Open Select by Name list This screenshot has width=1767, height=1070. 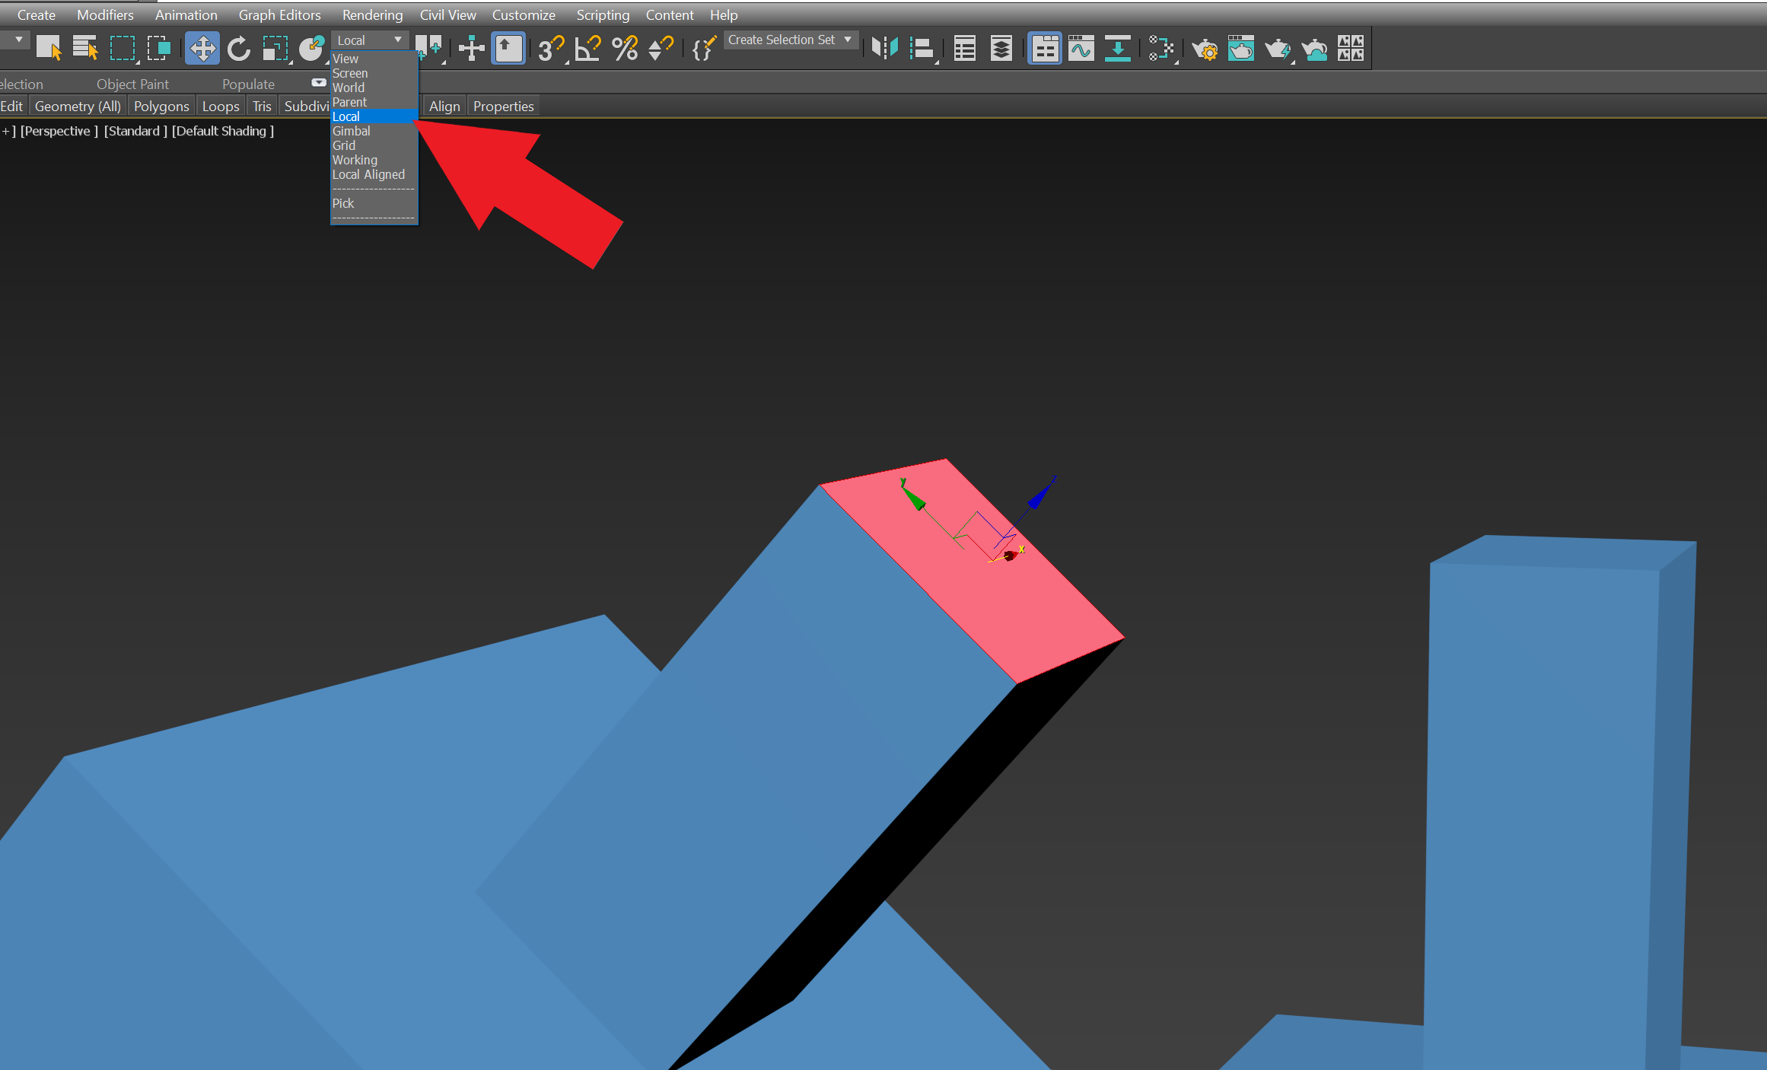point(85,49)
